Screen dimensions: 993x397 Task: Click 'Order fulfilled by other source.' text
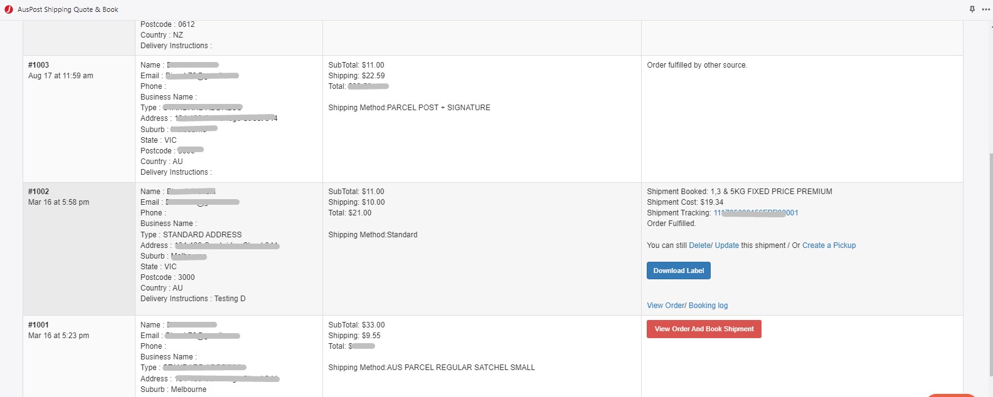(697, 65)
